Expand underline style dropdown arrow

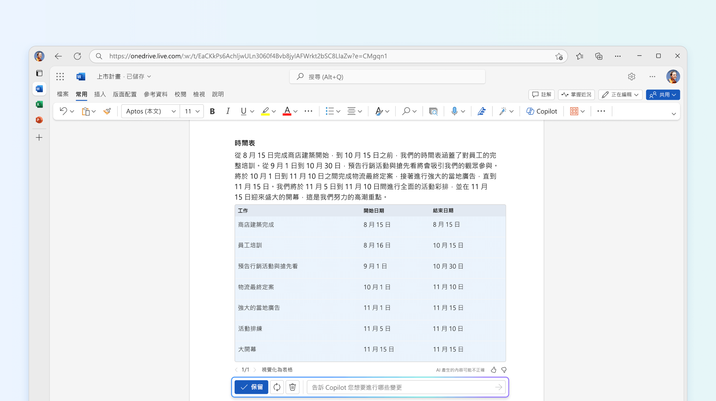tap(252, 111)
